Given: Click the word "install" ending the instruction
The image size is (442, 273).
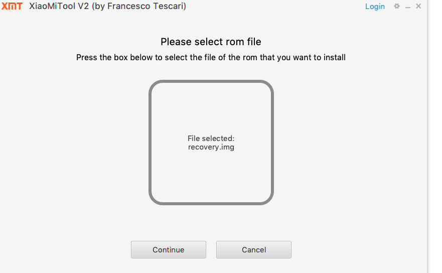Looking at the screenshot, I should pos(333,58).
